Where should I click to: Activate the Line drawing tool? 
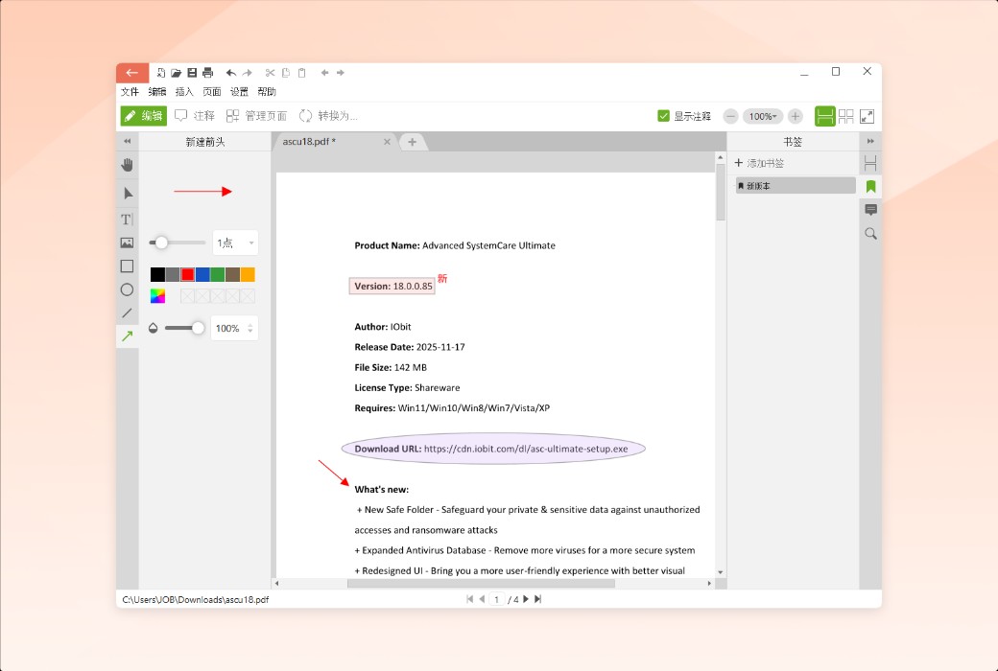127,312
